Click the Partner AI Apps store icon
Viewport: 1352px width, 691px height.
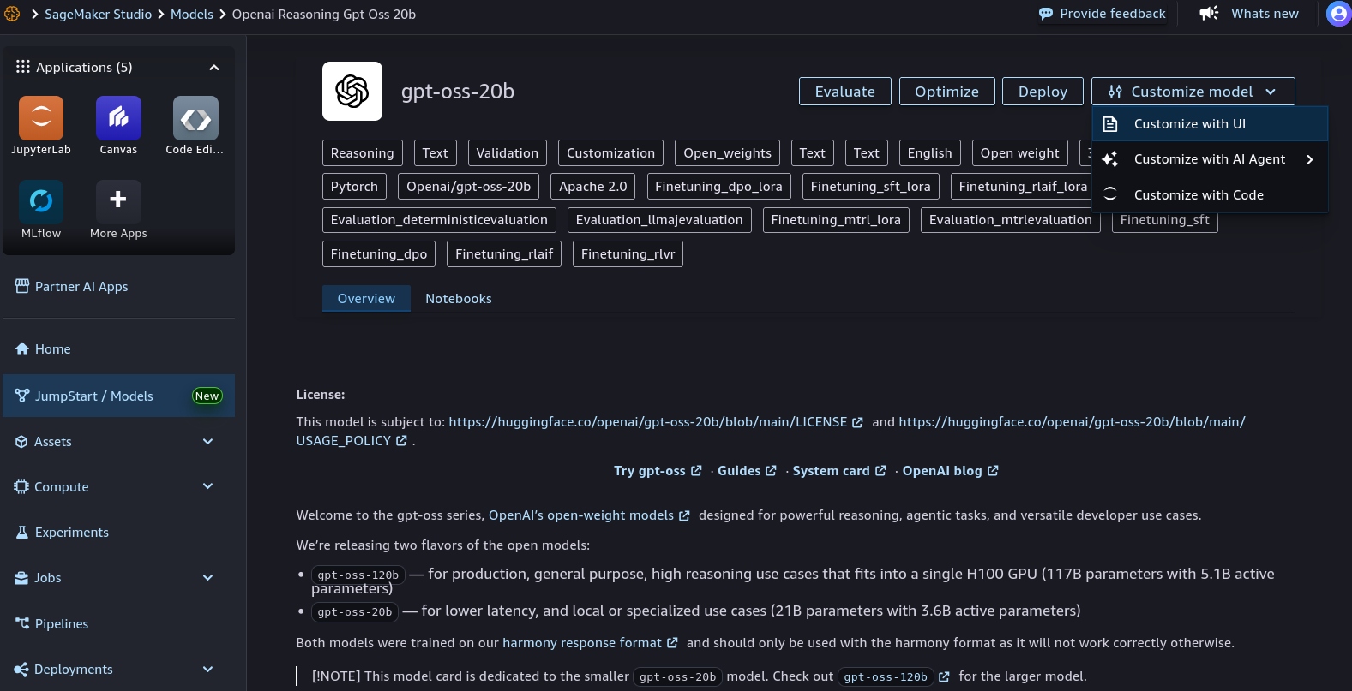coord(22,286)
